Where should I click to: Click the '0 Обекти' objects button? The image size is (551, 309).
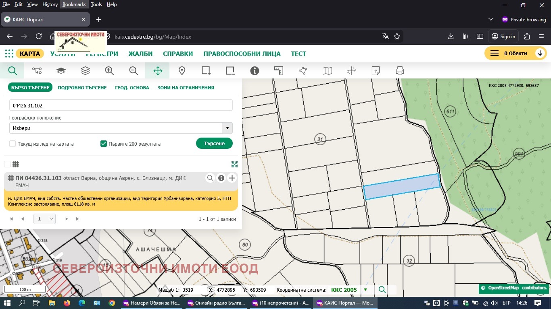(x=515, y=53)
